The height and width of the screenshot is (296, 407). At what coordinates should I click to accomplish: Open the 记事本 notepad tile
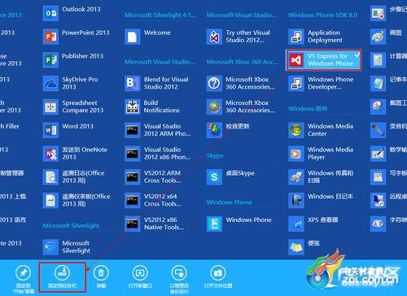coord(388,83)
